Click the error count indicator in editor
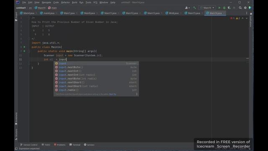This screenshot has height=151, width=268. coord(232,18)
